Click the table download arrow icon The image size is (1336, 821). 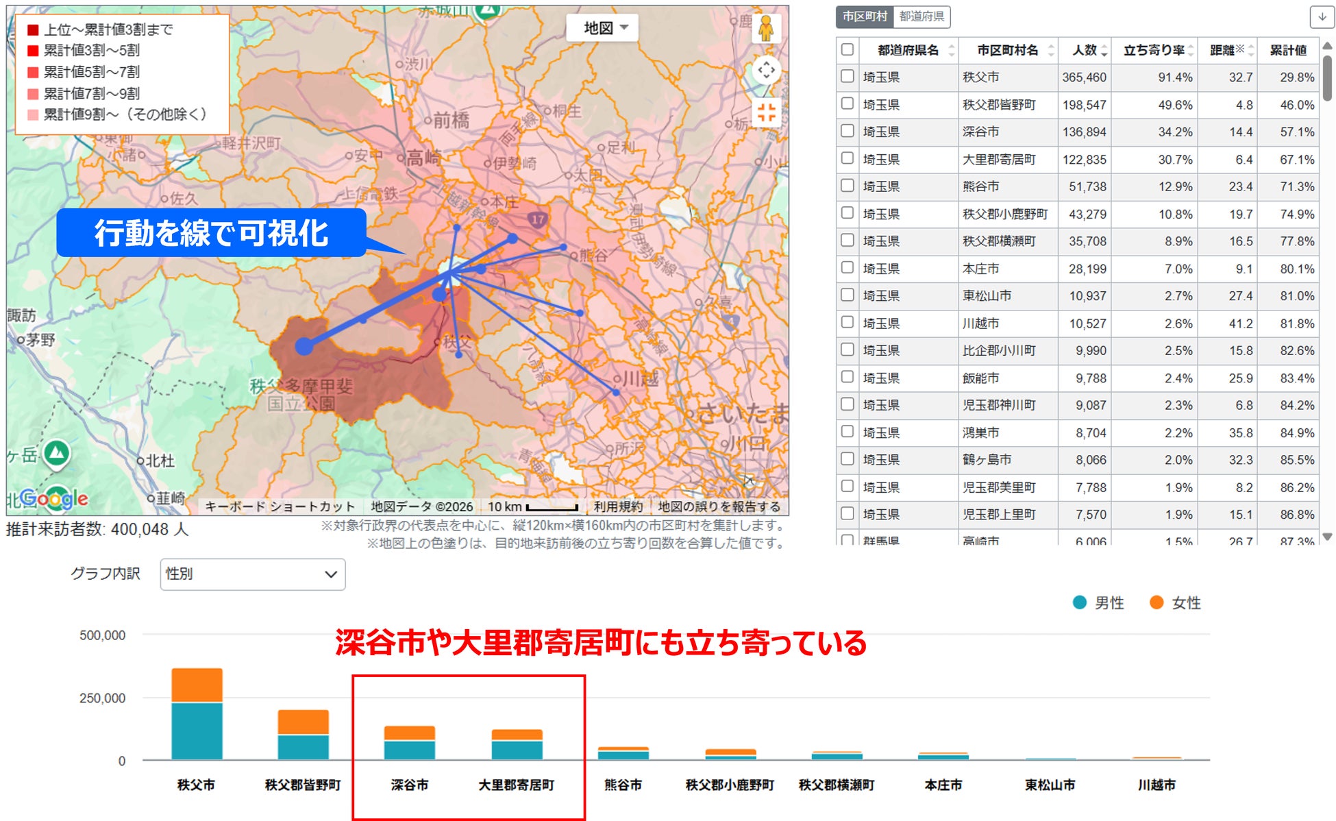point(1322,17)
